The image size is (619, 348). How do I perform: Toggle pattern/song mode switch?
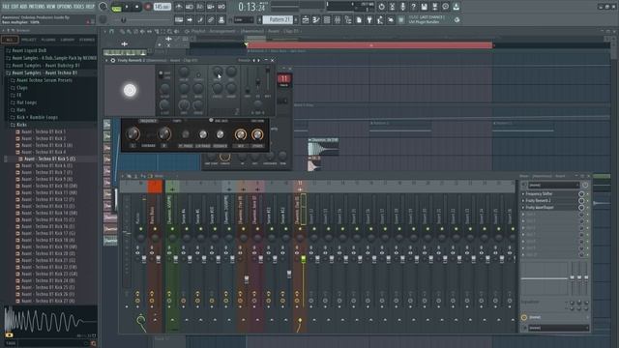(x=116, y=7)
